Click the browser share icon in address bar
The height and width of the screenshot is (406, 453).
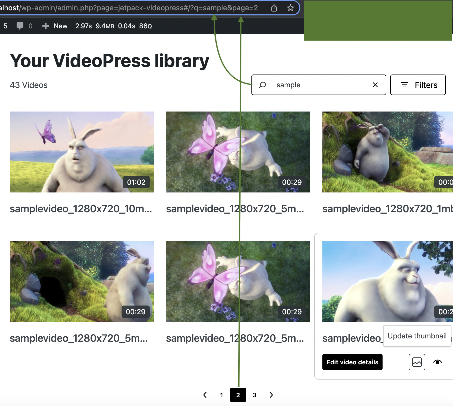coord(274,8)
